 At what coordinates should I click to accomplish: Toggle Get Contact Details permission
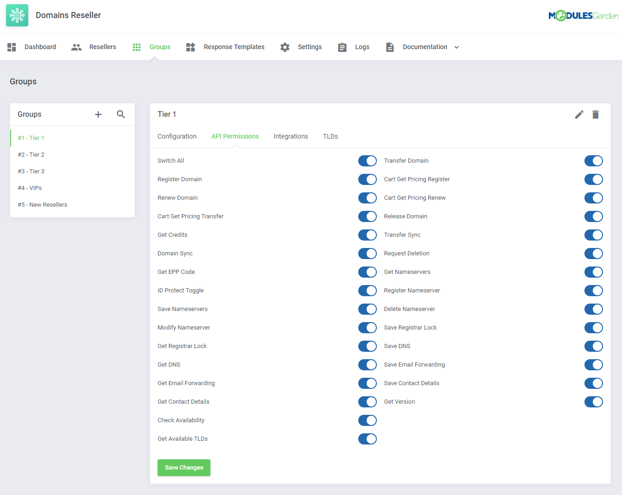coord(368,402)
